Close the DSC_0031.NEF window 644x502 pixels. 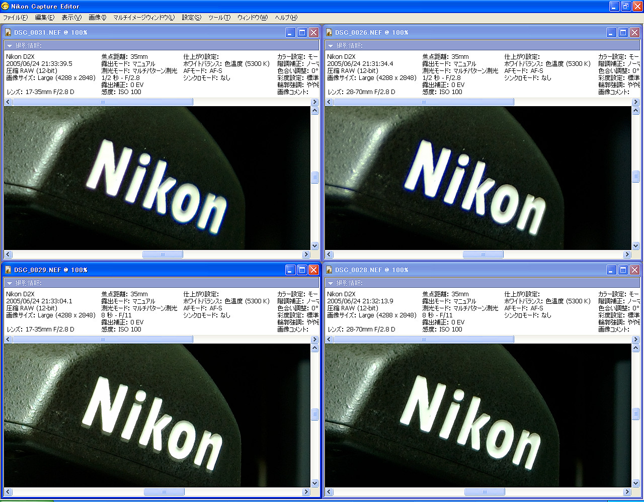coord(313,32)
